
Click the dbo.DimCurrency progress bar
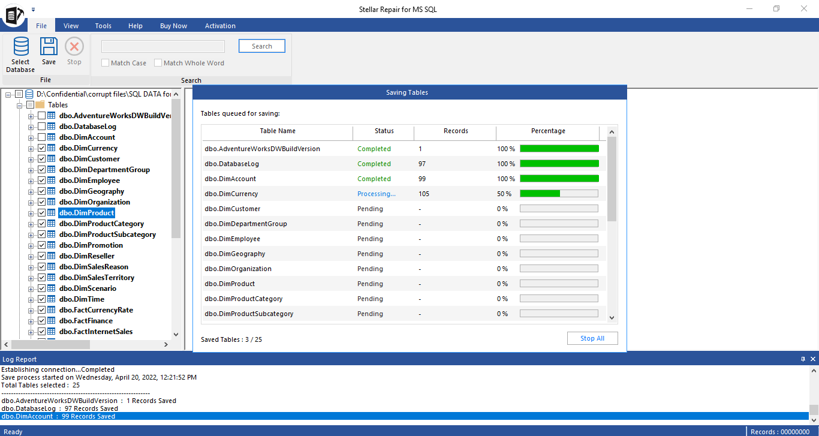coord(559,194)
